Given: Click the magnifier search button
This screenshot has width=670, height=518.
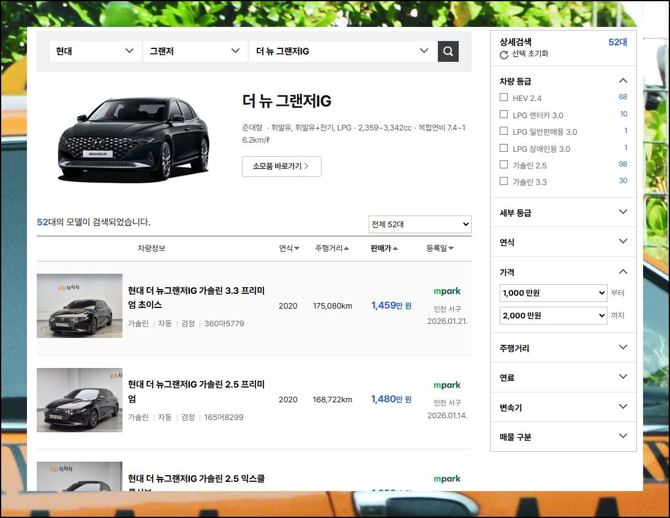Looking at the screenshot, I should (448, 51).
